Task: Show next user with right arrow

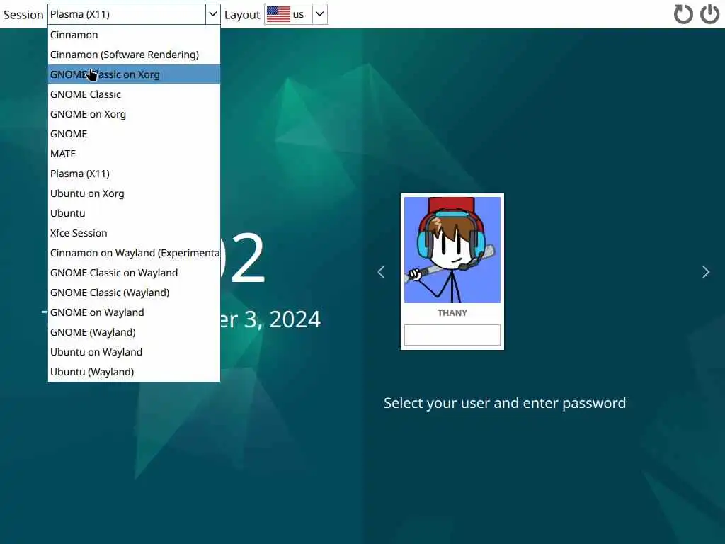Action: tap(706, 272)
